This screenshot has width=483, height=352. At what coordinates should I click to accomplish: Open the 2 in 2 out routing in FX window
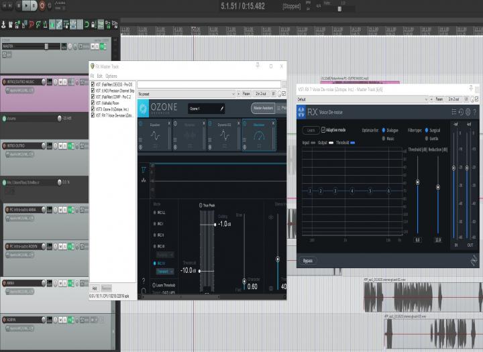tap(261, 94)
